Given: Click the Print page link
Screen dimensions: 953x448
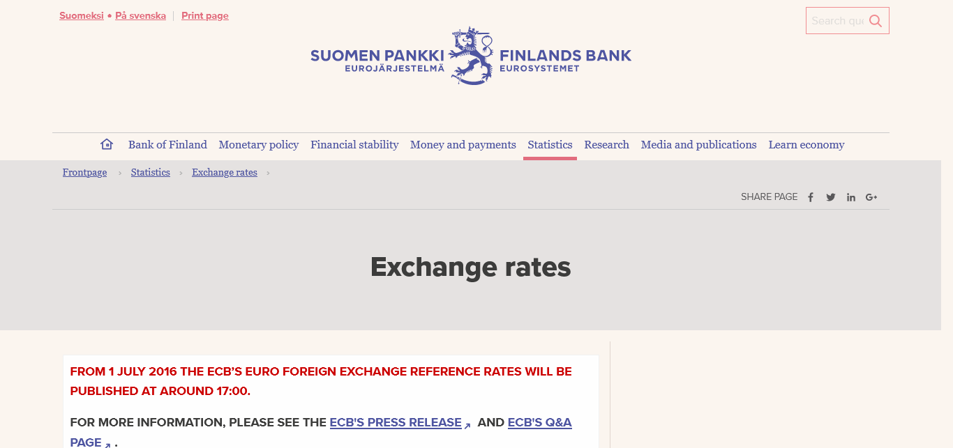Looking at the screenshot, I should [205, 16].
